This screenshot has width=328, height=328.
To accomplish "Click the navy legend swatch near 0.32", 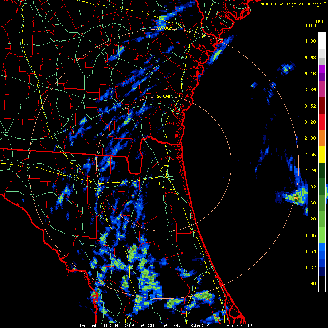I will click(322, 272).
